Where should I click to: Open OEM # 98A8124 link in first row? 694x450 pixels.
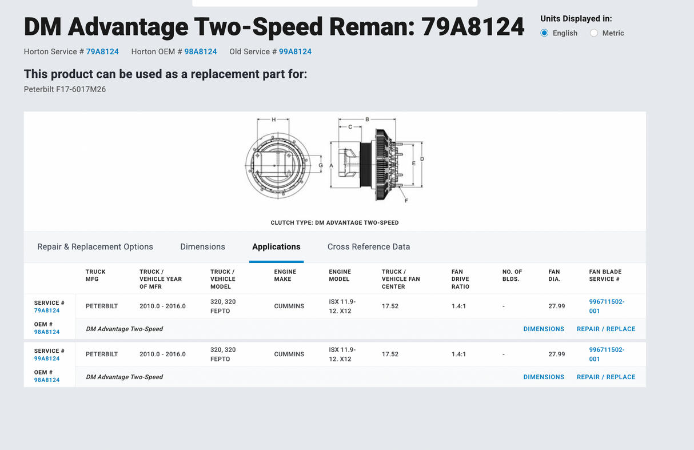click(x=47, y=332)
